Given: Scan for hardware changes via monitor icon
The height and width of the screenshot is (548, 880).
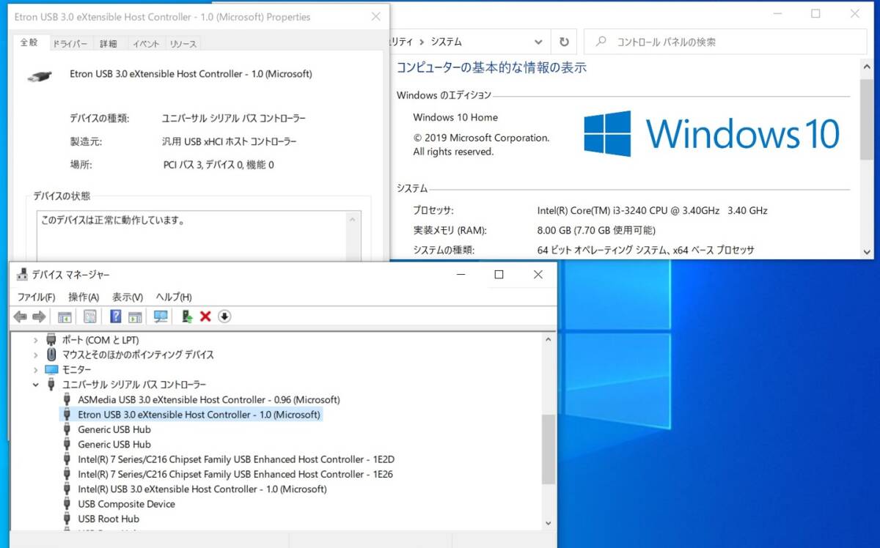Looking at the screenshot, I should (x=161, y=316).
